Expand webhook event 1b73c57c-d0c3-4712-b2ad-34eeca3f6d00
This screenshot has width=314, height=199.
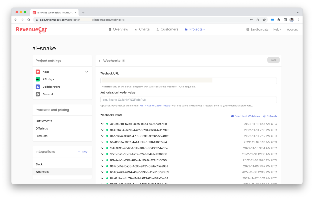[102, 154]
